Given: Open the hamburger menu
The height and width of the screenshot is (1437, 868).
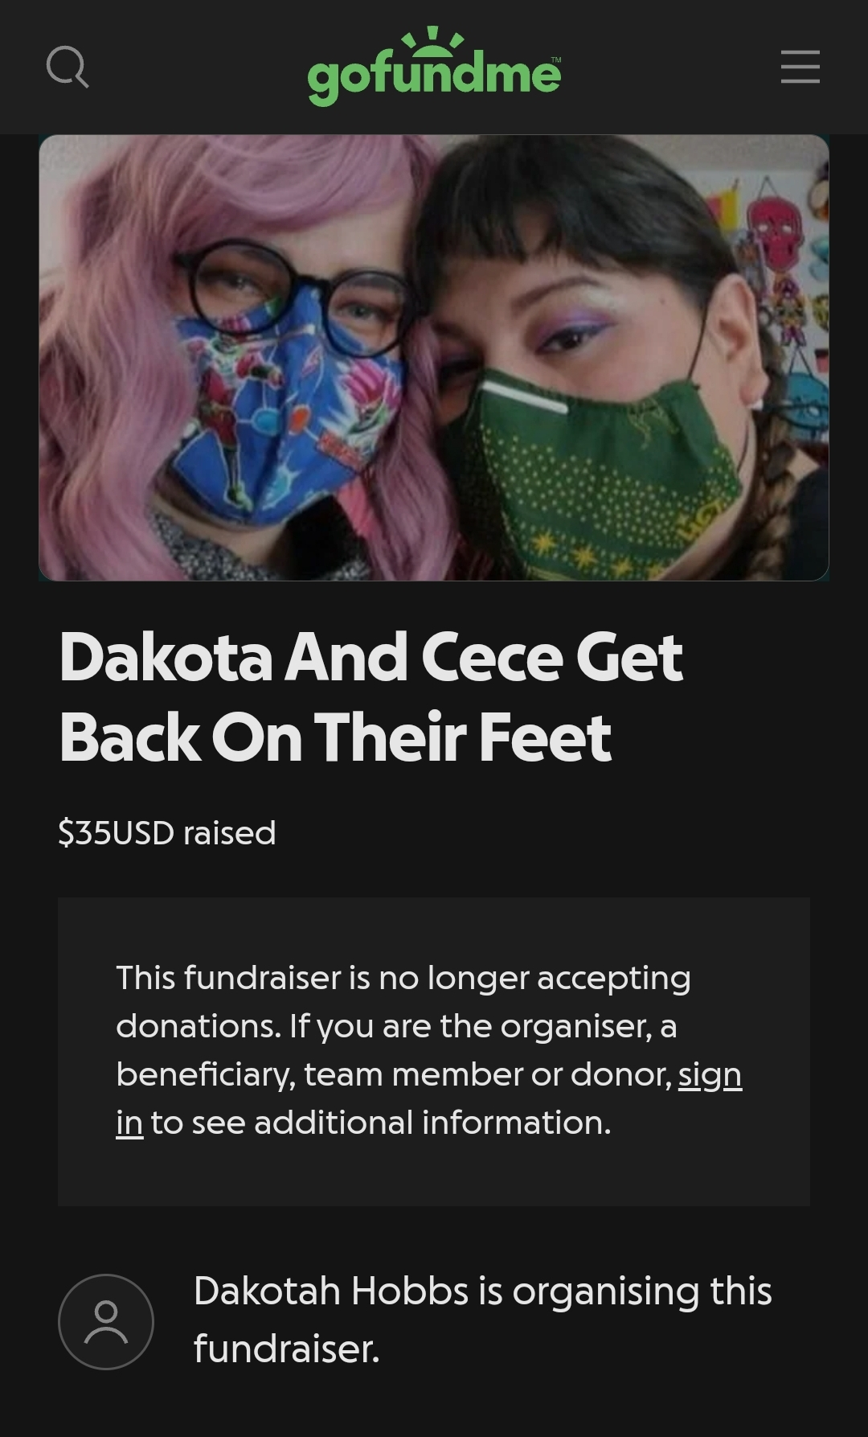Looking at the screenshot, I should pyautogui.click(x=800, y=67).
